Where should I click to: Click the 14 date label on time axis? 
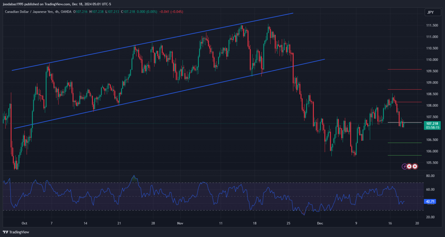pos(85,223)
